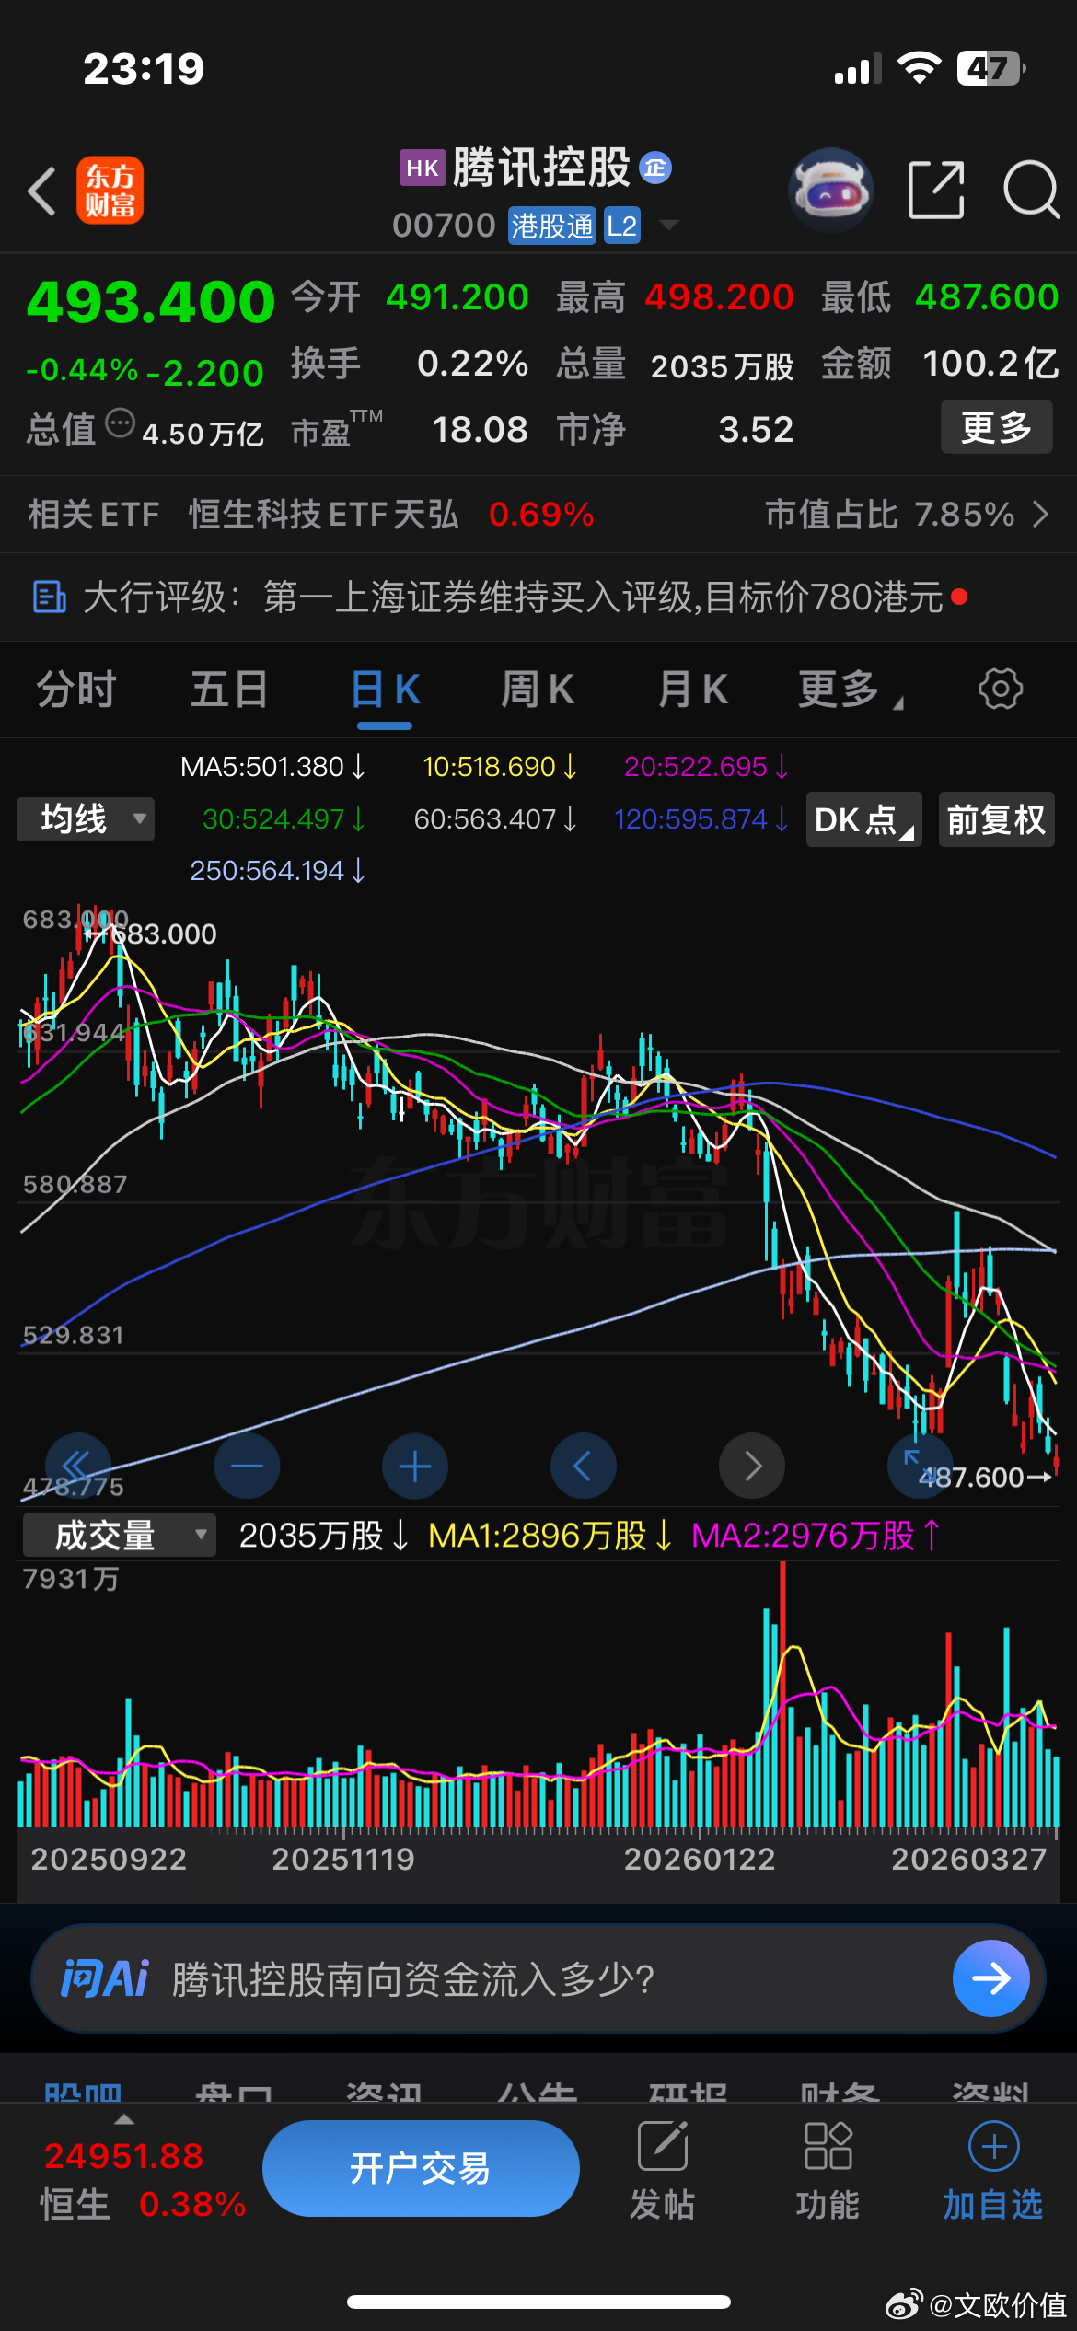Select the 日K chart tab

(385, 689)
